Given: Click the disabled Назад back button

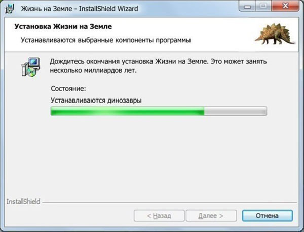Looking at the screenshot, I should pyautogui.click(x=159, y=215).
